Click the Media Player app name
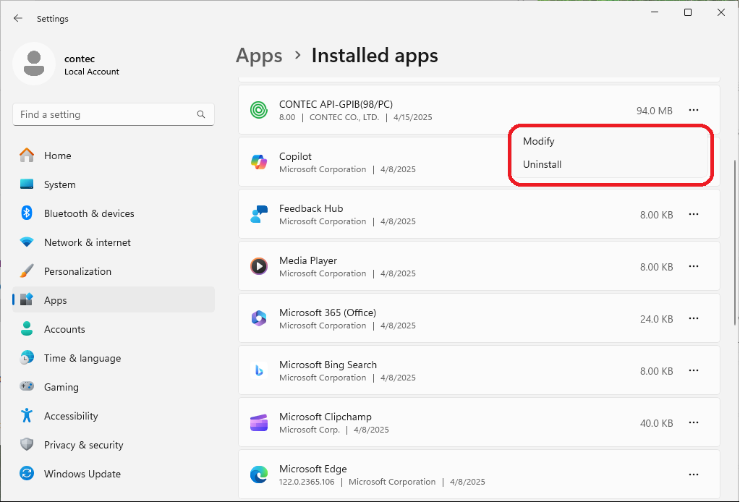 click(308, 260)
